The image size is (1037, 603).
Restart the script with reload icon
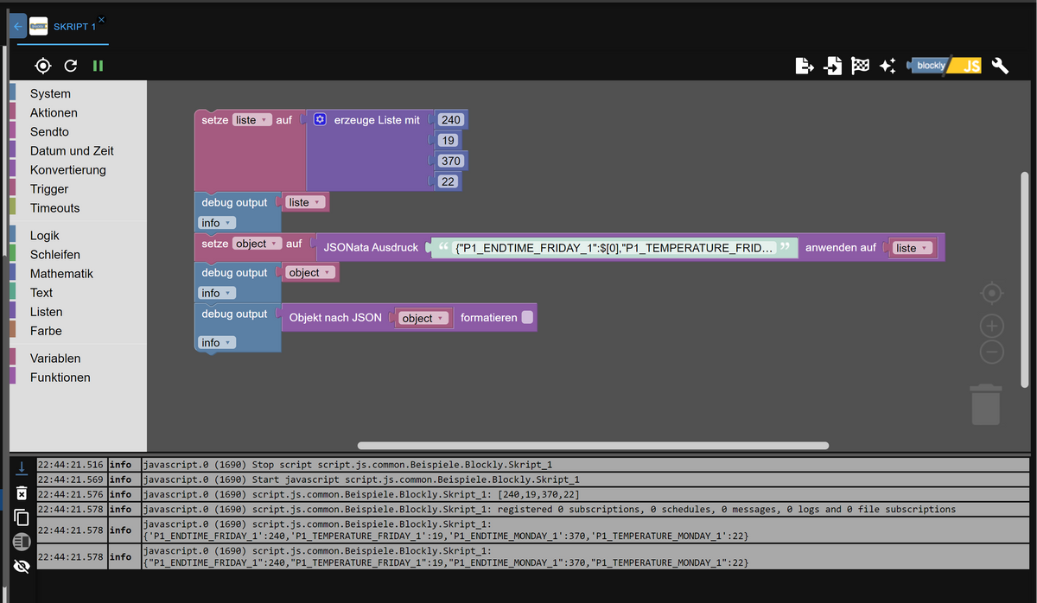click(71, 66)
